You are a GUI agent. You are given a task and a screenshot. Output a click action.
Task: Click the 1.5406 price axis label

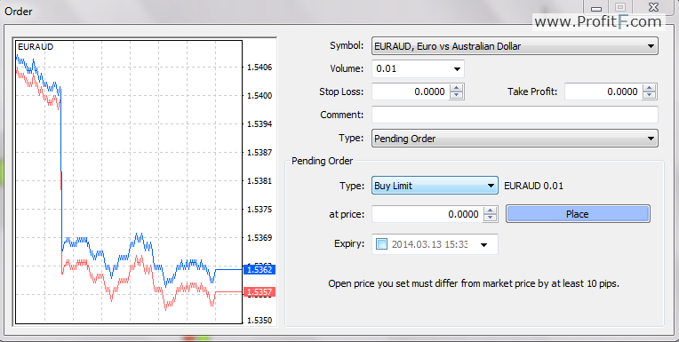coord(260,68)
